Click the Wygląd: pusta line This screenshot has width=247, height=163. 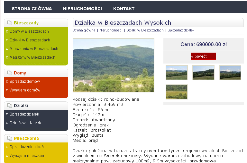click(88, 135)
